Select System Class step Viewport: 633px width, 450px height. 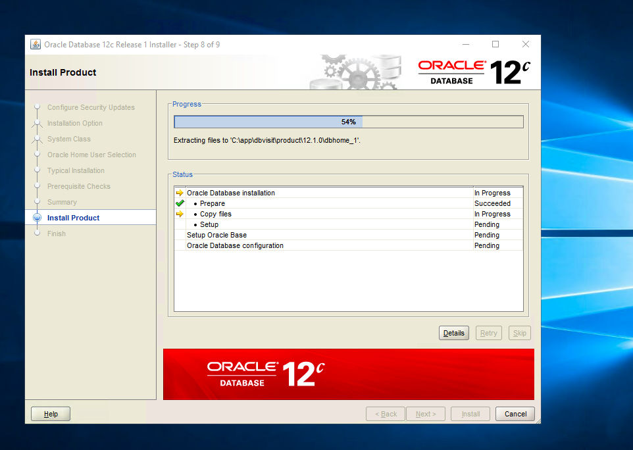pos(69,139)
